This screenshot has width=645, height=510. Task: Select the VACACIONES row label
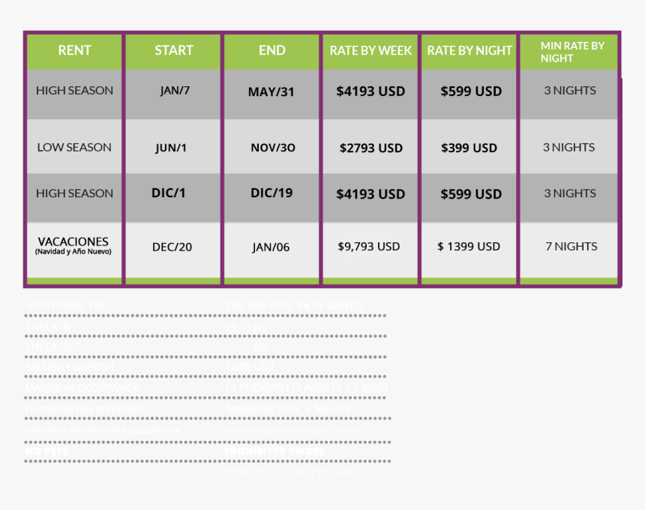73,245
